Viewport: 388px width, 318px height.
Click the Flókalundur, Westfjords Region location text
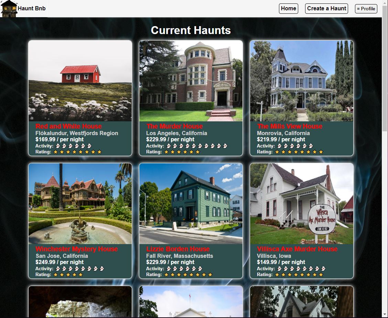coord(77,133)
